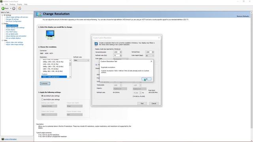Open Set up digital audio task
The width and height of the screenshot is (253, 142).
pos(12,34)
